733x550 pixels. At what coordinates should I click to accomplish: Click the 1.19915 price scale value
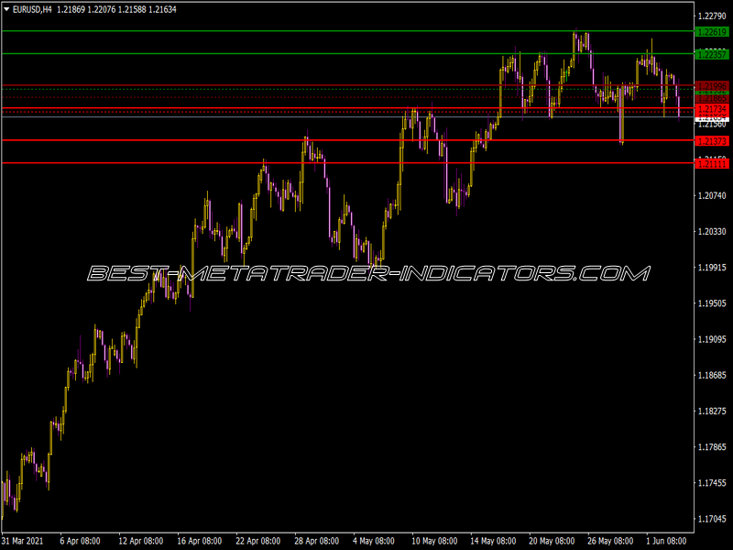tap(712, 268)
